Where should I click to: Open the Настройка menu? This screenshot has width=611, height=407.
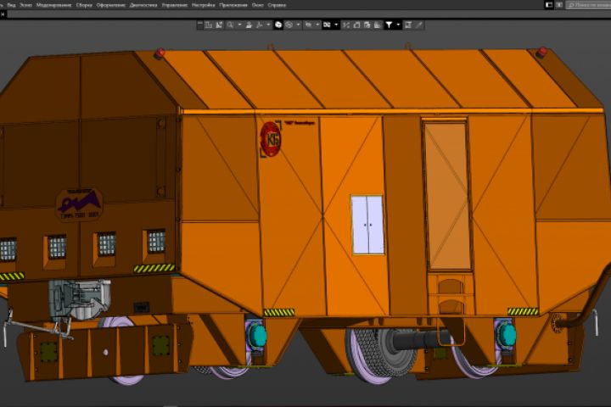[x=203, y=5]
